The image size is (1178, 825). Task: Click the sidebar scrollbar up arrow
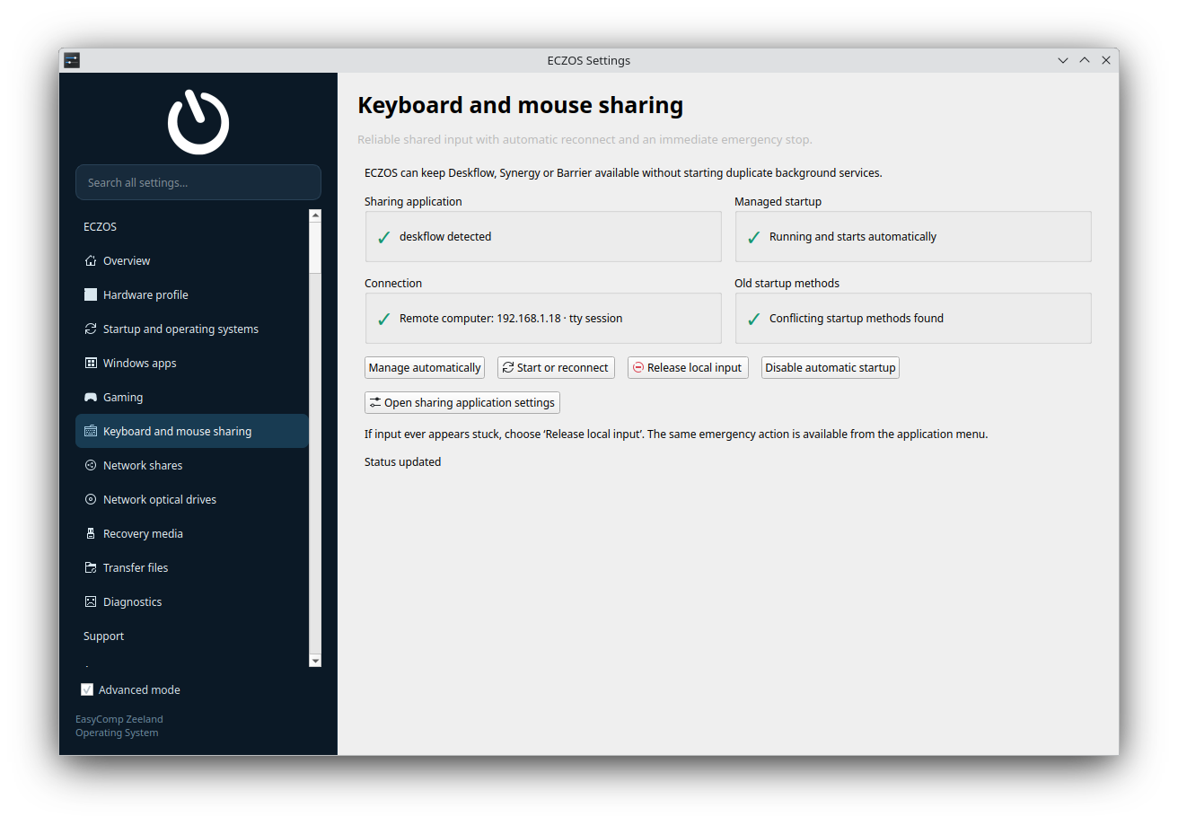[x=315, y=215]
